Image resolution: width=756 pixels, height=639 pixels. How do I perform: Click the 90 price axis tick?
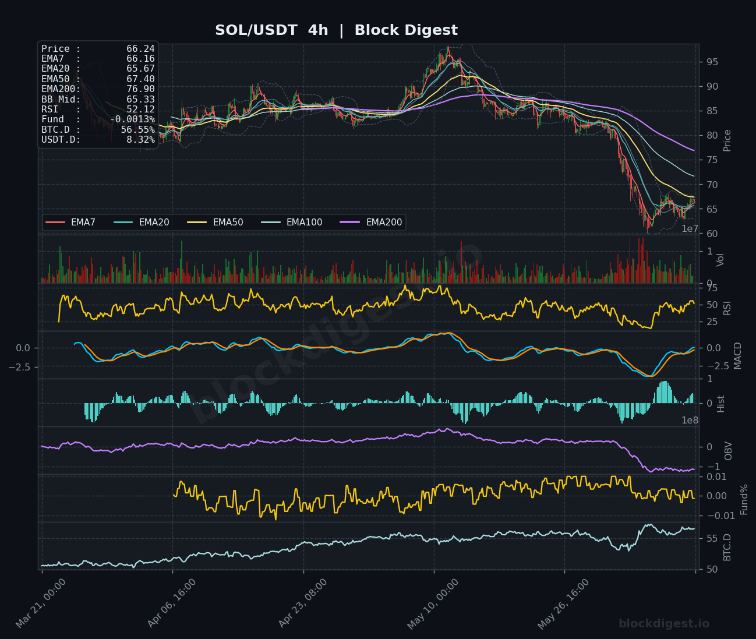coord(712,86)
